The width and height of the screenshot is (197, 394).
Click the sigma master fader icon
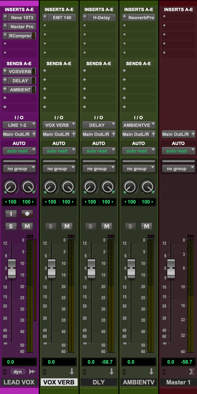[x=191, y=372]
